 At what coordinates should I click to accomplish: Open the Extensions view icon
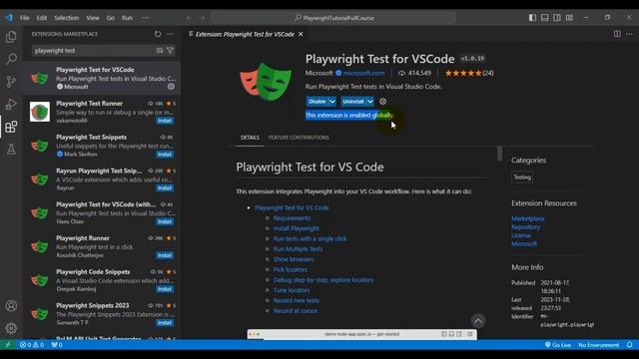(x=11, y=127)
